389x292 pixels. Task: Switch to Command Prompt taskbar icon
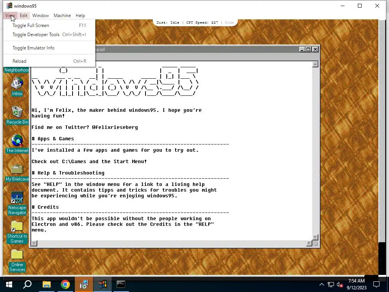coord(121,284)
